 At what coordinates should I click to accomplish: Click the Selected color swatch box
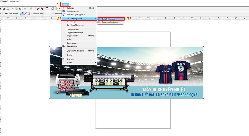[x=48, y=14]
